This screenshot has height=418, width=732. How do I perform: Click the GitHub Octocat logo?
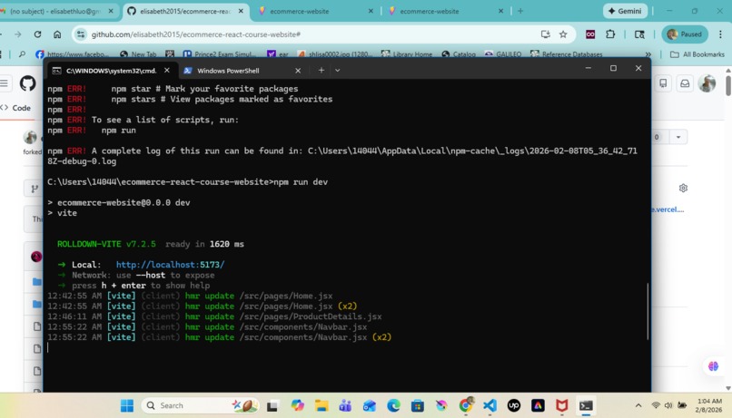click(x=27, y=83)
